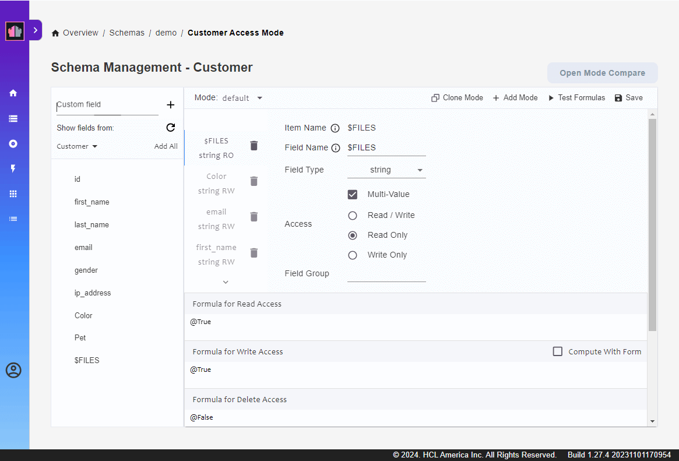Expand the sidebar with the chevron arrow
This screenshot has width=679, height=461.
36,30
